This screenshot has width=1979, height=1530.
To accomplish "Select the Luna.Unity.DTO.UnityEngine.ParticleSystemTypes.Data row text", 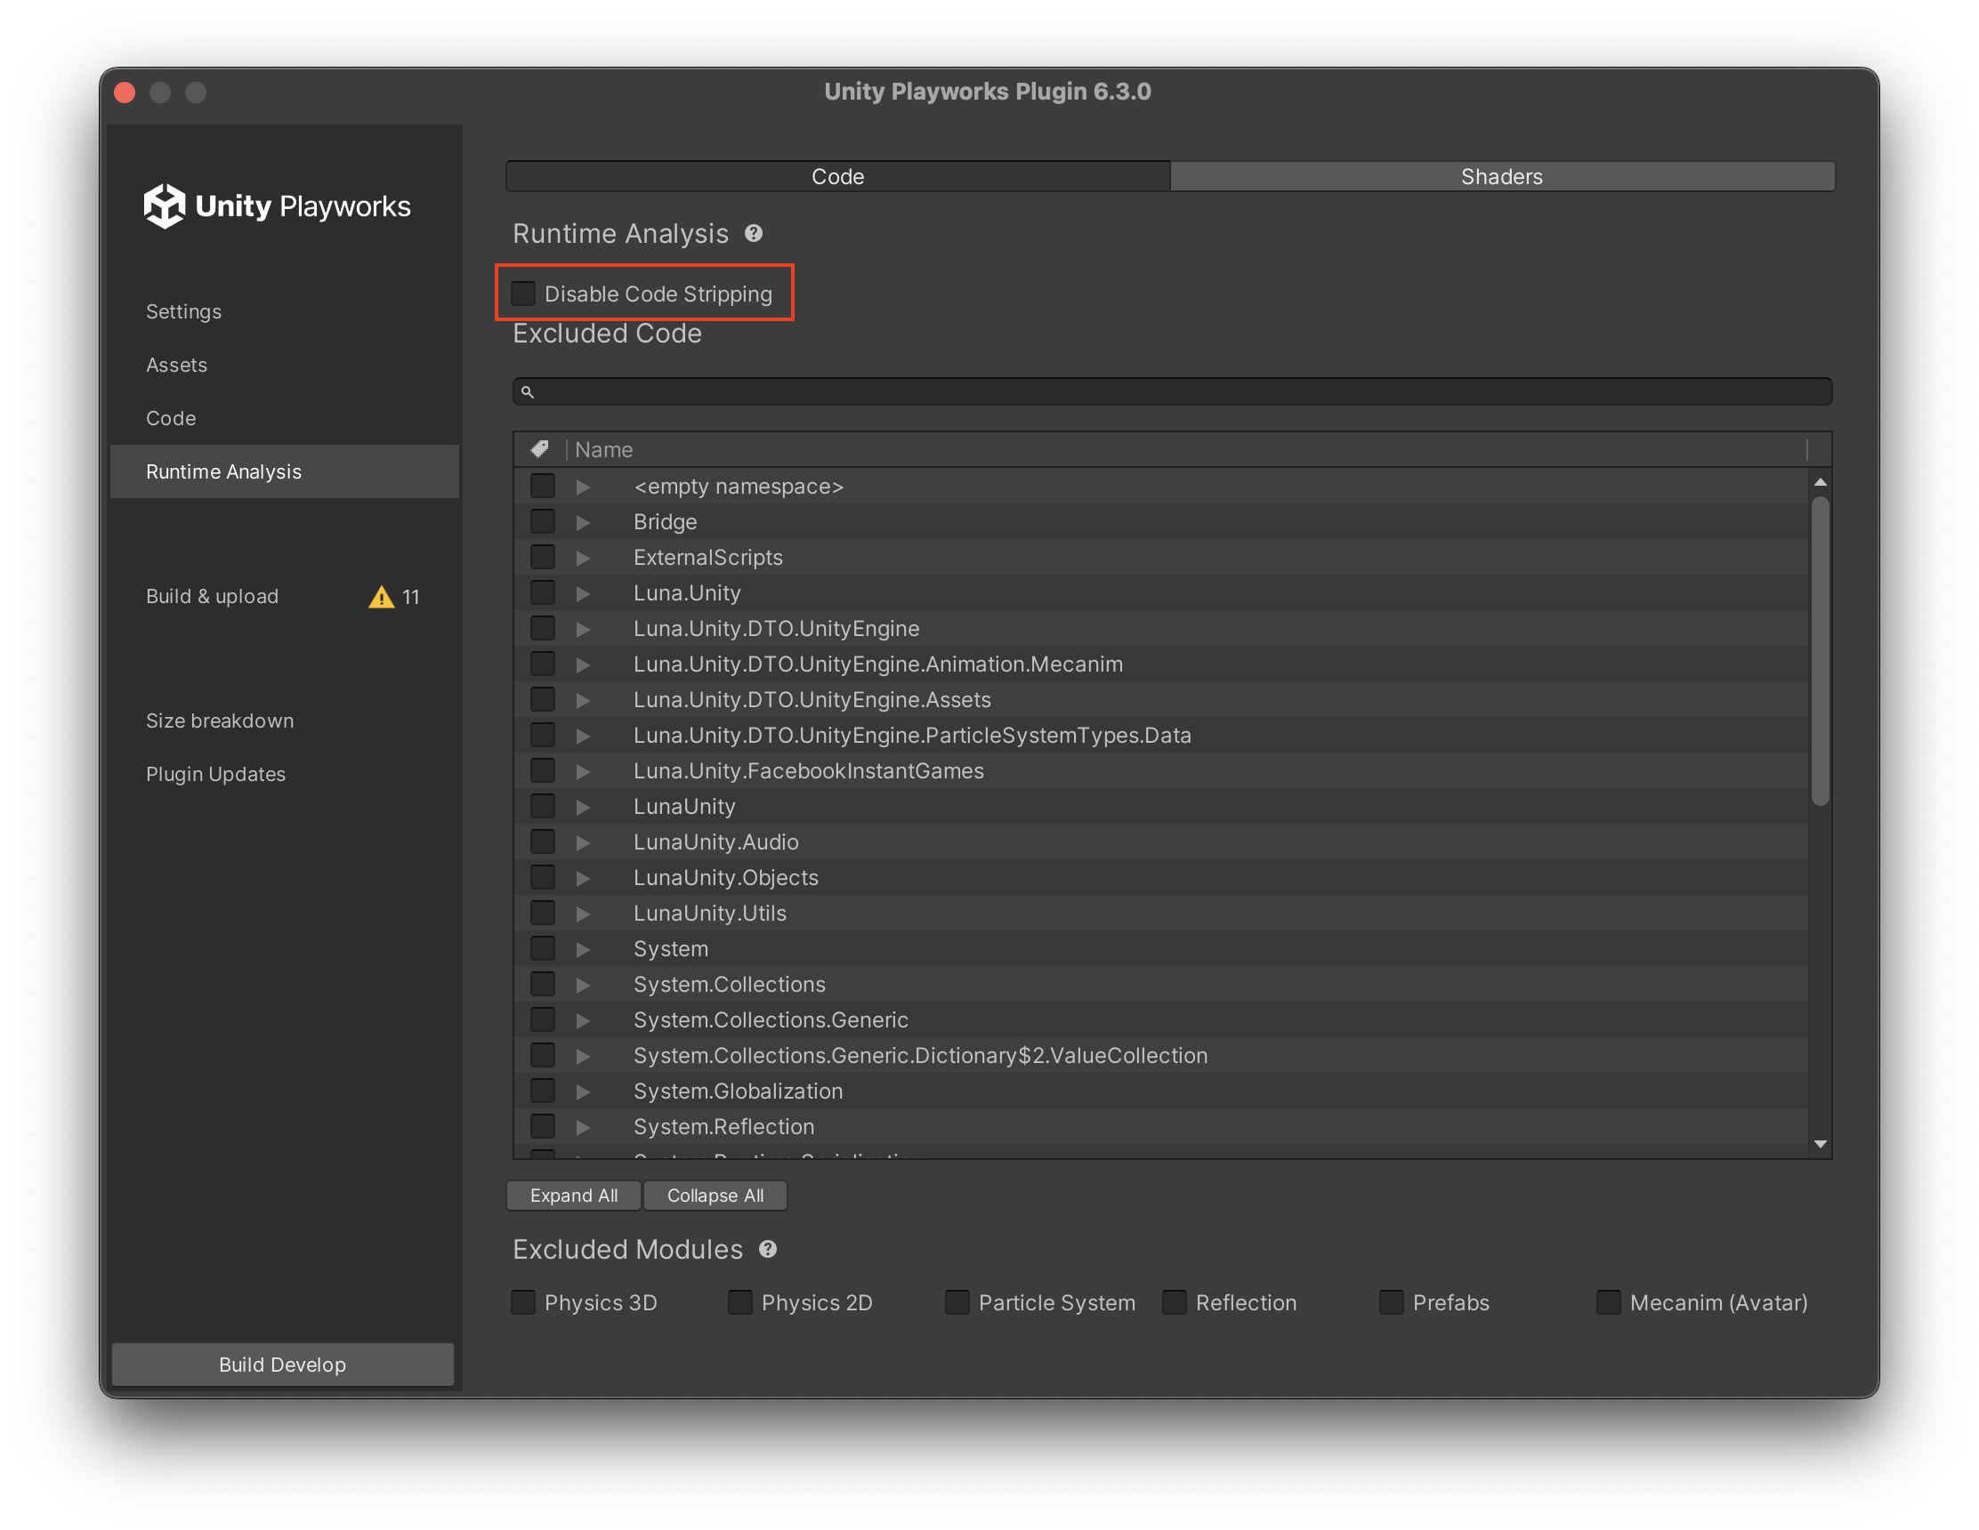I will click(912, 736).
